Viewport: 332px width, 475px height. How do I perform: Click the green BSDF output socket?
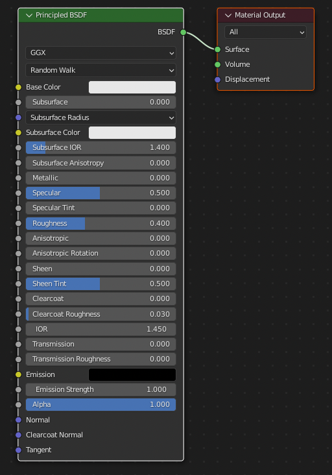(183, 32)
